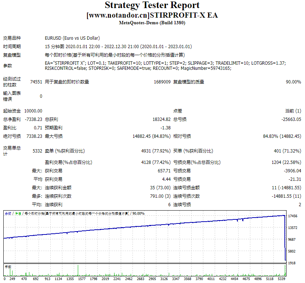Screen dimensions: 305x283
Task: Click the 17456 y-axis label
Action: [293, 216]
